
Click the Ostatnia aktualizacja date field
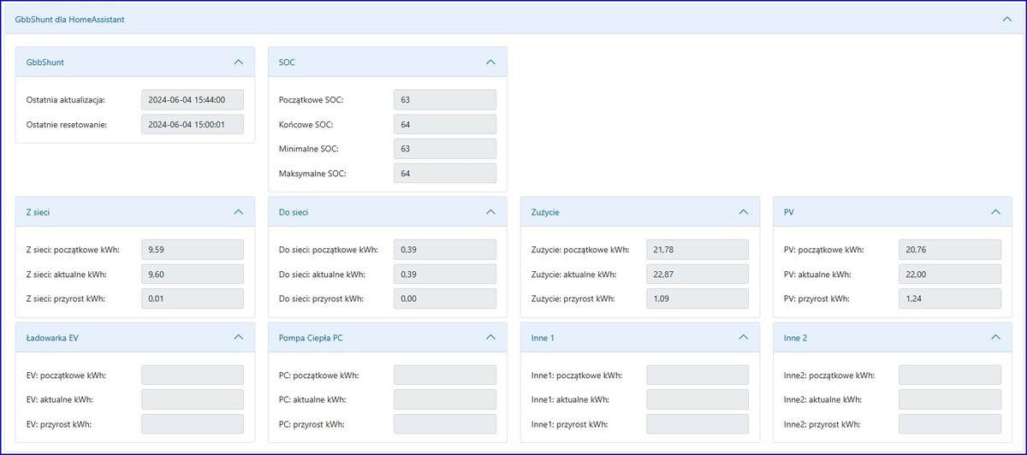(x=193, y=100)
